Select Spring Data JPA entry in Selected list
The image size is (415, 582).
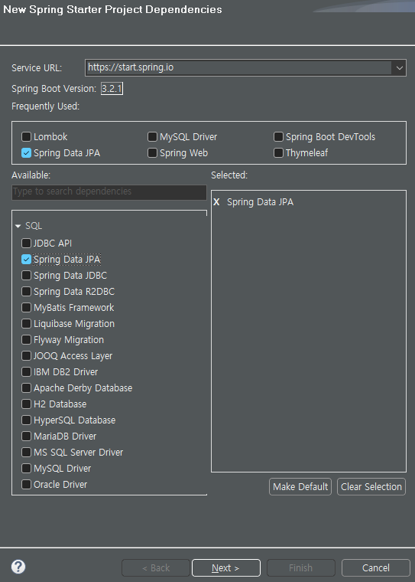[x=260, y=202]
